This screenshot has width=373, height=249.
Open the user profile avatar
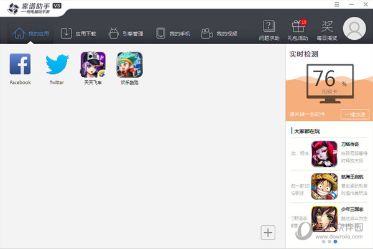pos(356,29)
